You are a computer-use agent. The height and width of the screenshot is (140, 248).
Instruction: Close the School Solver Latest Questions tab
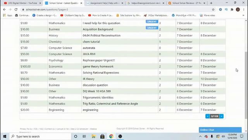[x=81, y=3]
